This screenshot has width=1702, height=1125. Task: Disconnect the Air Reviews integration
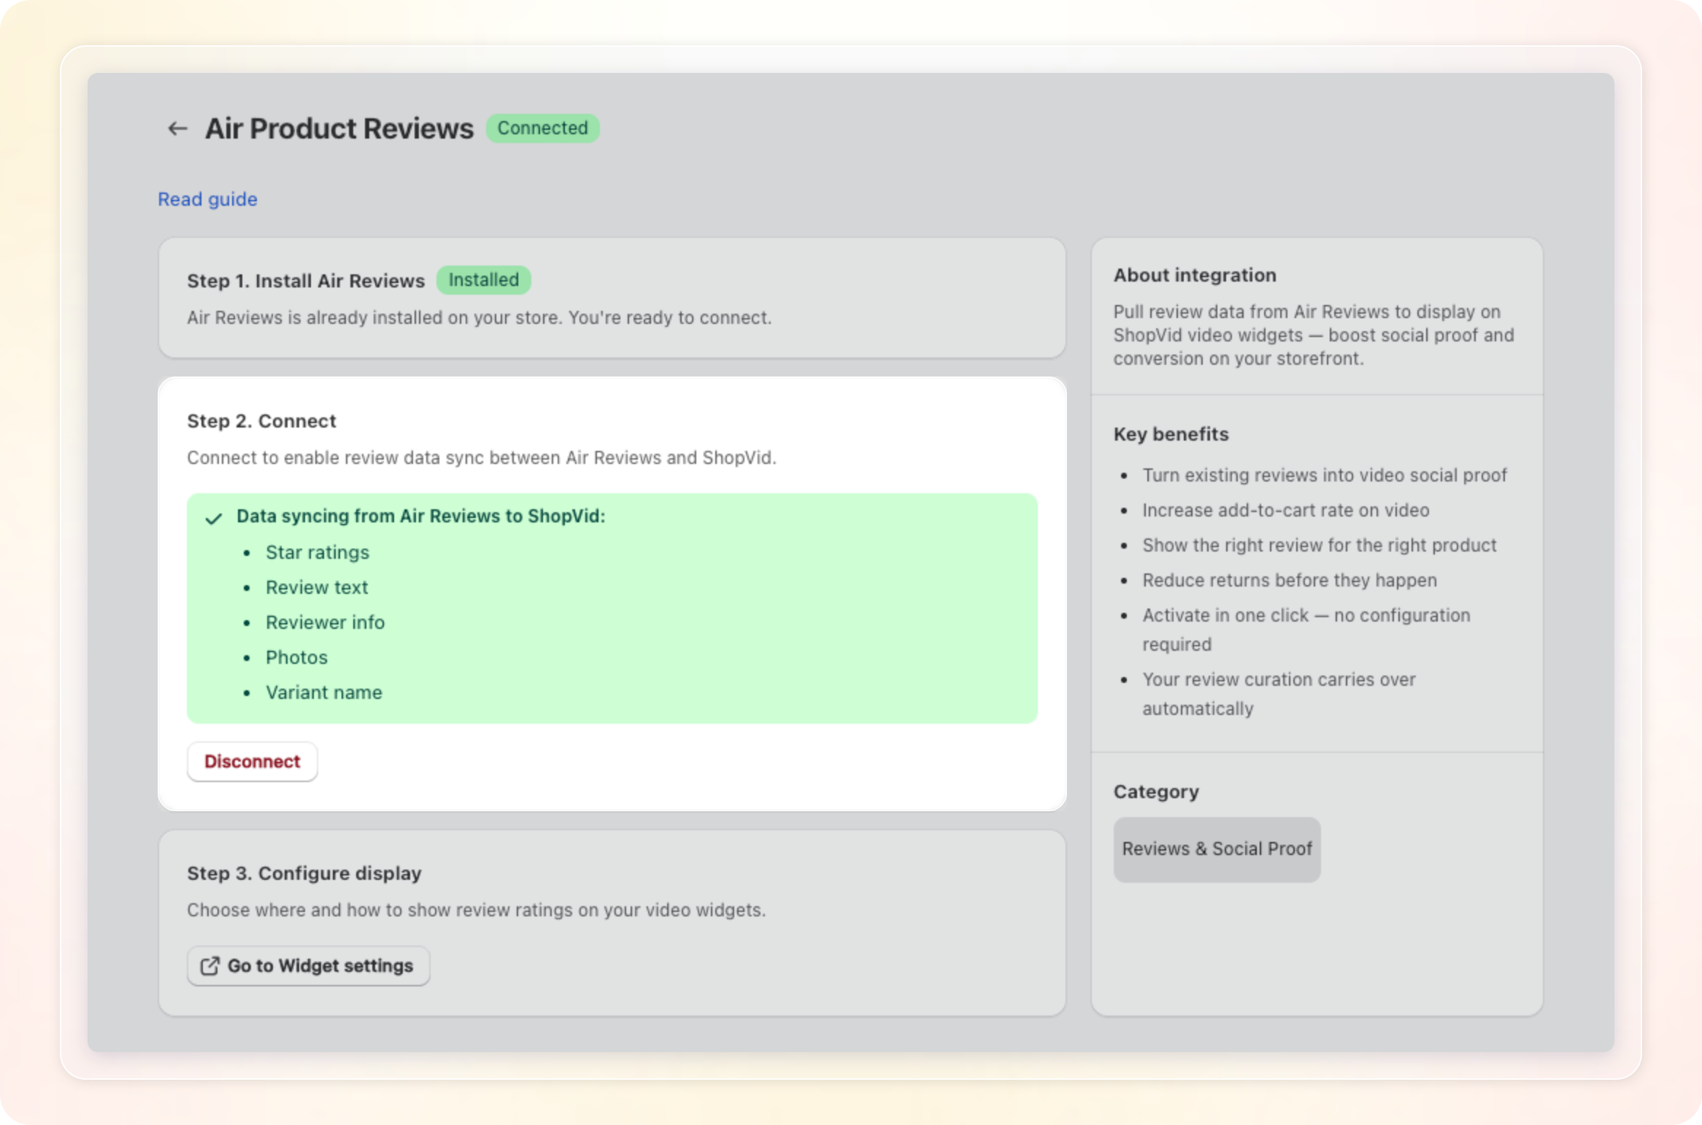(x=252, y=762)
